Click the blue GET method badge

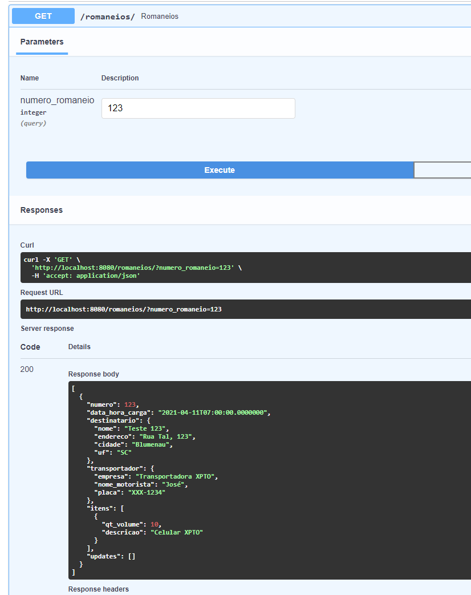click(43, 16)
